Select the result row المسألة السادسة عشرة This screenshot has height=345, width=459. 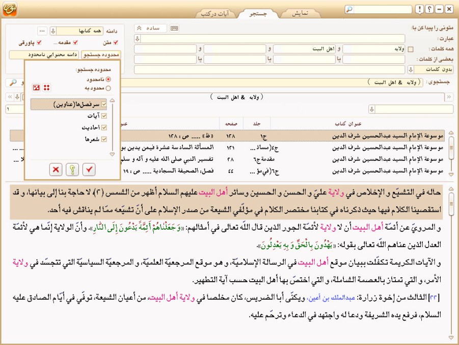point(227,148)
